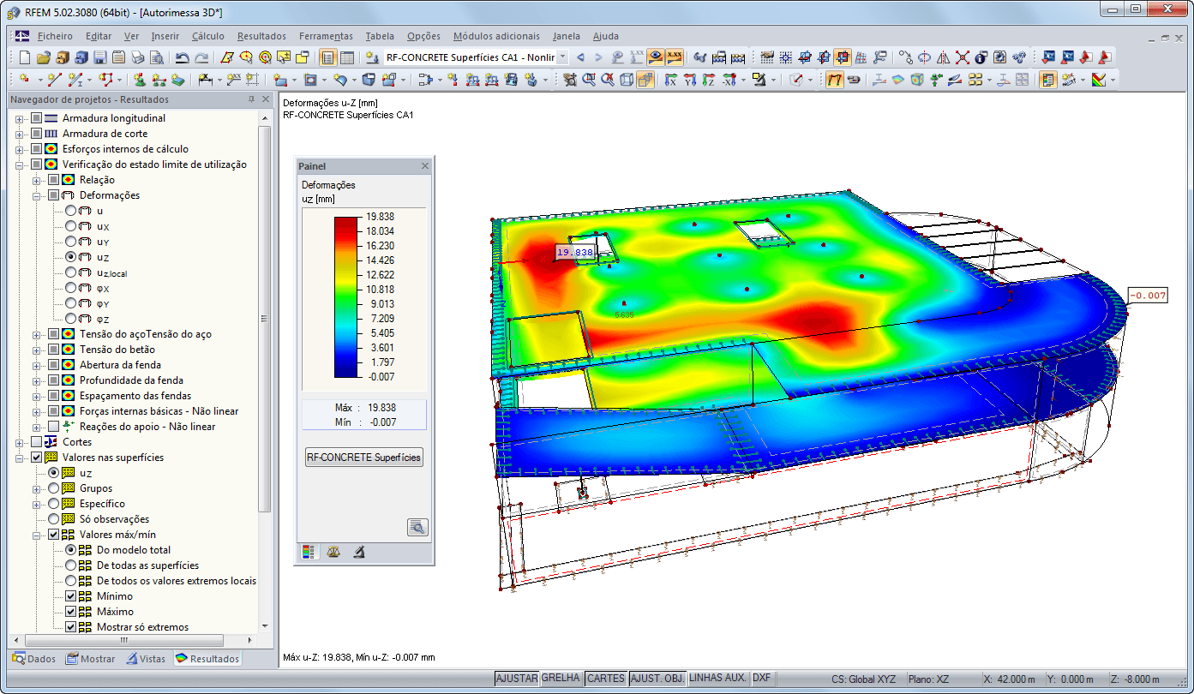Uncheck the Máximo checkbox

pos(71,612)
